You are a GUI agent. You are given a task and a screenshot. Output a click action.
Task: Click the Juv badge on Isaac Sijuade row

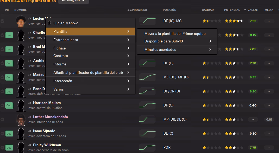[9, 134]
